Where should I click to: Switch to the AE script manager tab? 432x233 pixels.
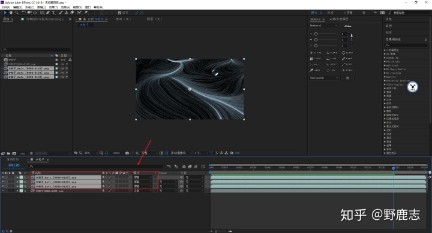point(339,19)
